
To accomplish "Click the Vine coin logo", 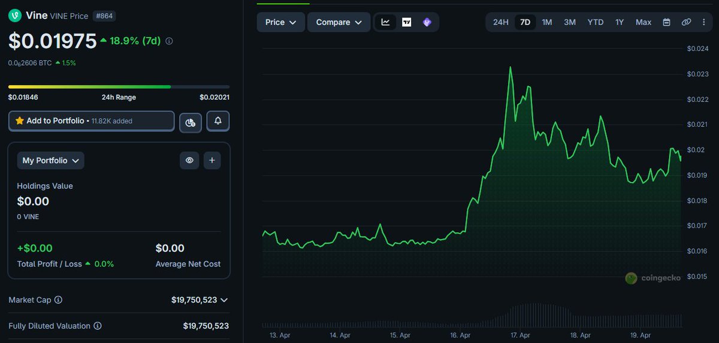I will (x=15, y=16).
